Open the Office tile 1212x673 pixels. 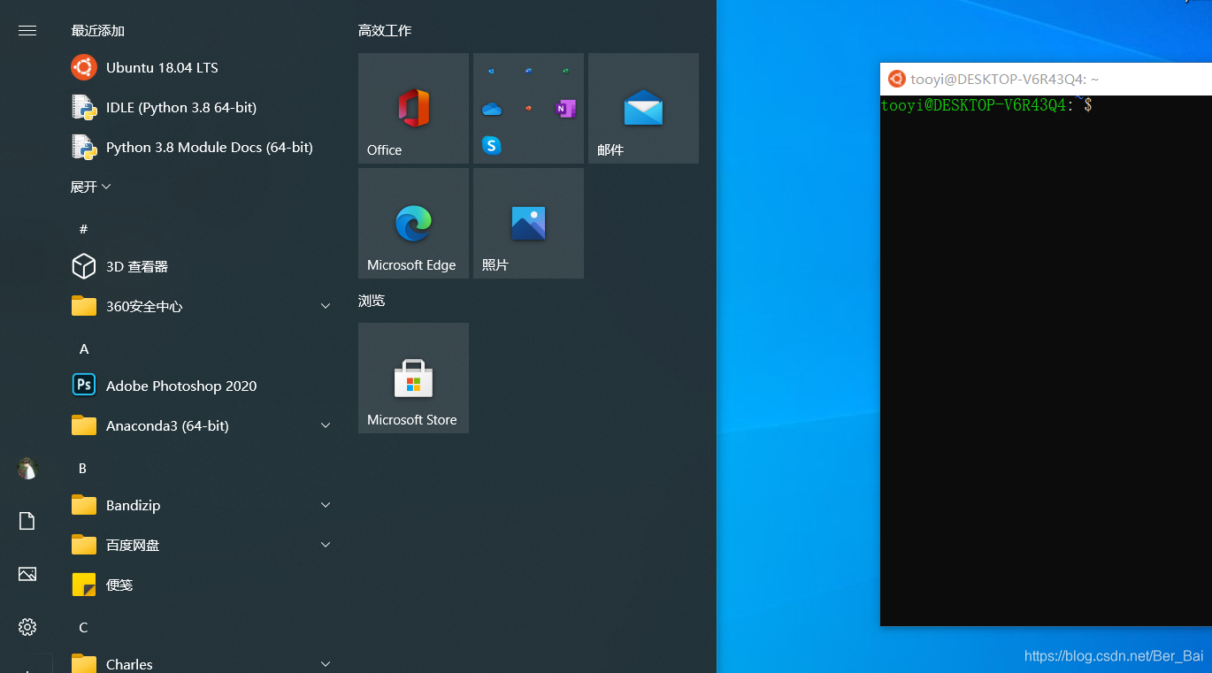coord(412,108)
